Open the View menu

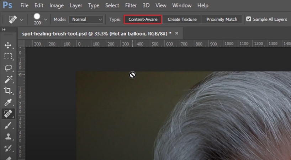(161, 6)
